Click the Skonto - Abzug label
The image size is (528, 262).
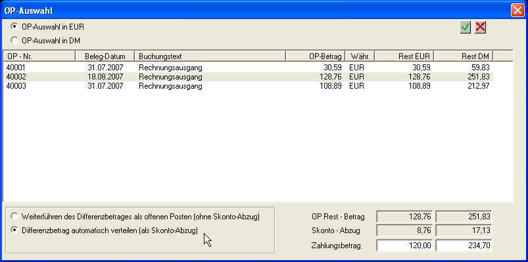[336, 230]
